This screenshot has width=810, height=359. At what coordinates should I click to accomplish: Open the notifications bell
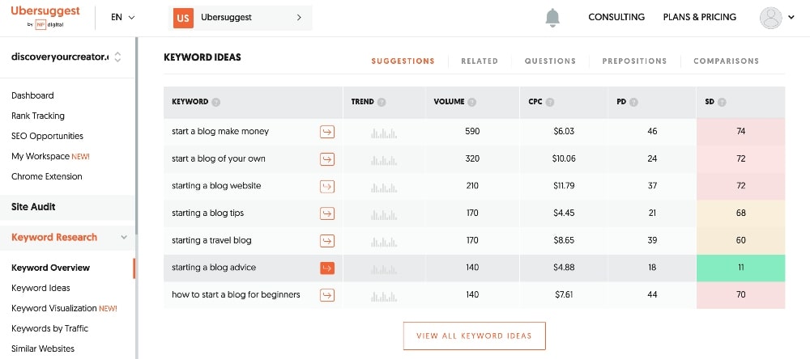552,17
